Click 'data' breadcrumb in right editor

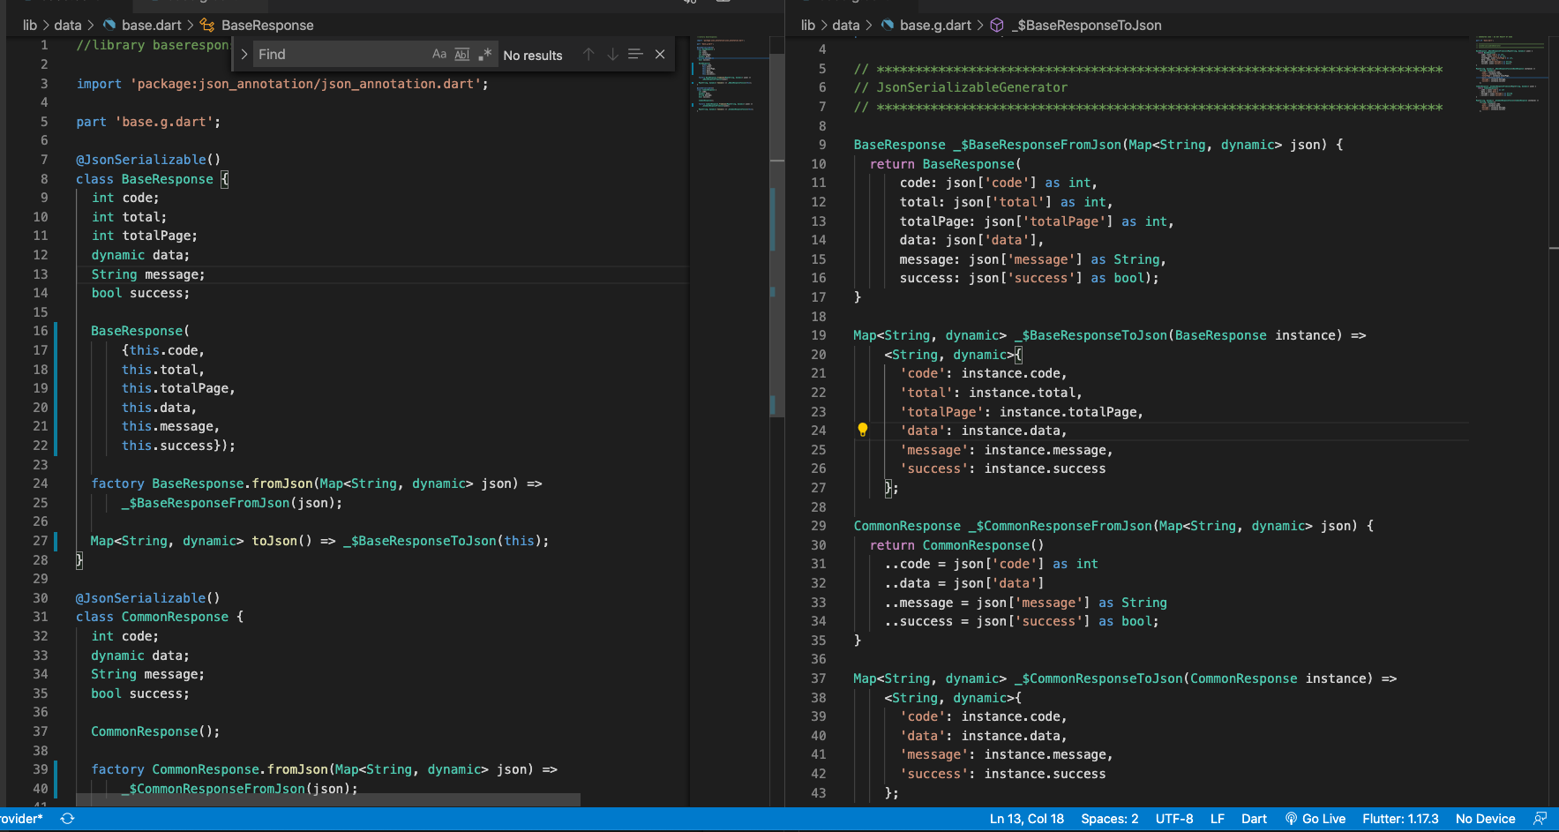846,26
